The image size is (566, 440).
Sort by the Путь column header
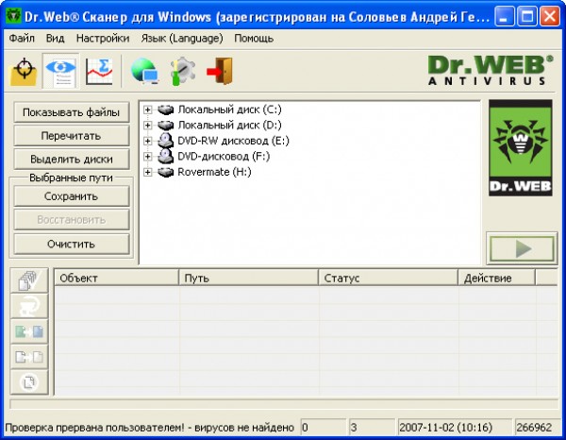point(248,278)
